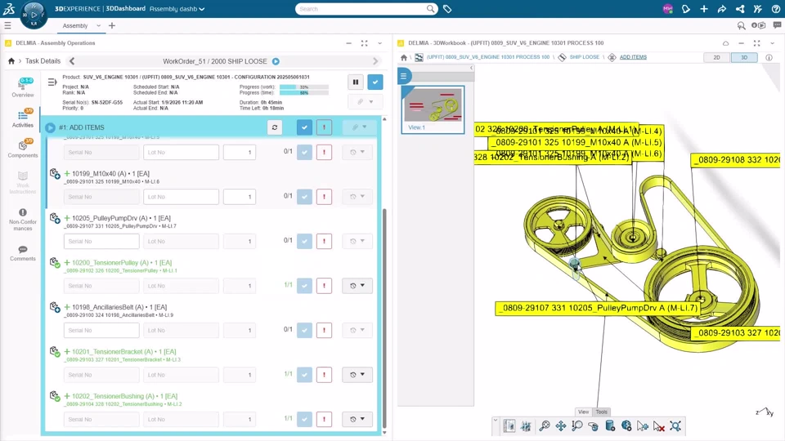
Task: Click the Progress (work) bar
Action: tap(304, 87)
